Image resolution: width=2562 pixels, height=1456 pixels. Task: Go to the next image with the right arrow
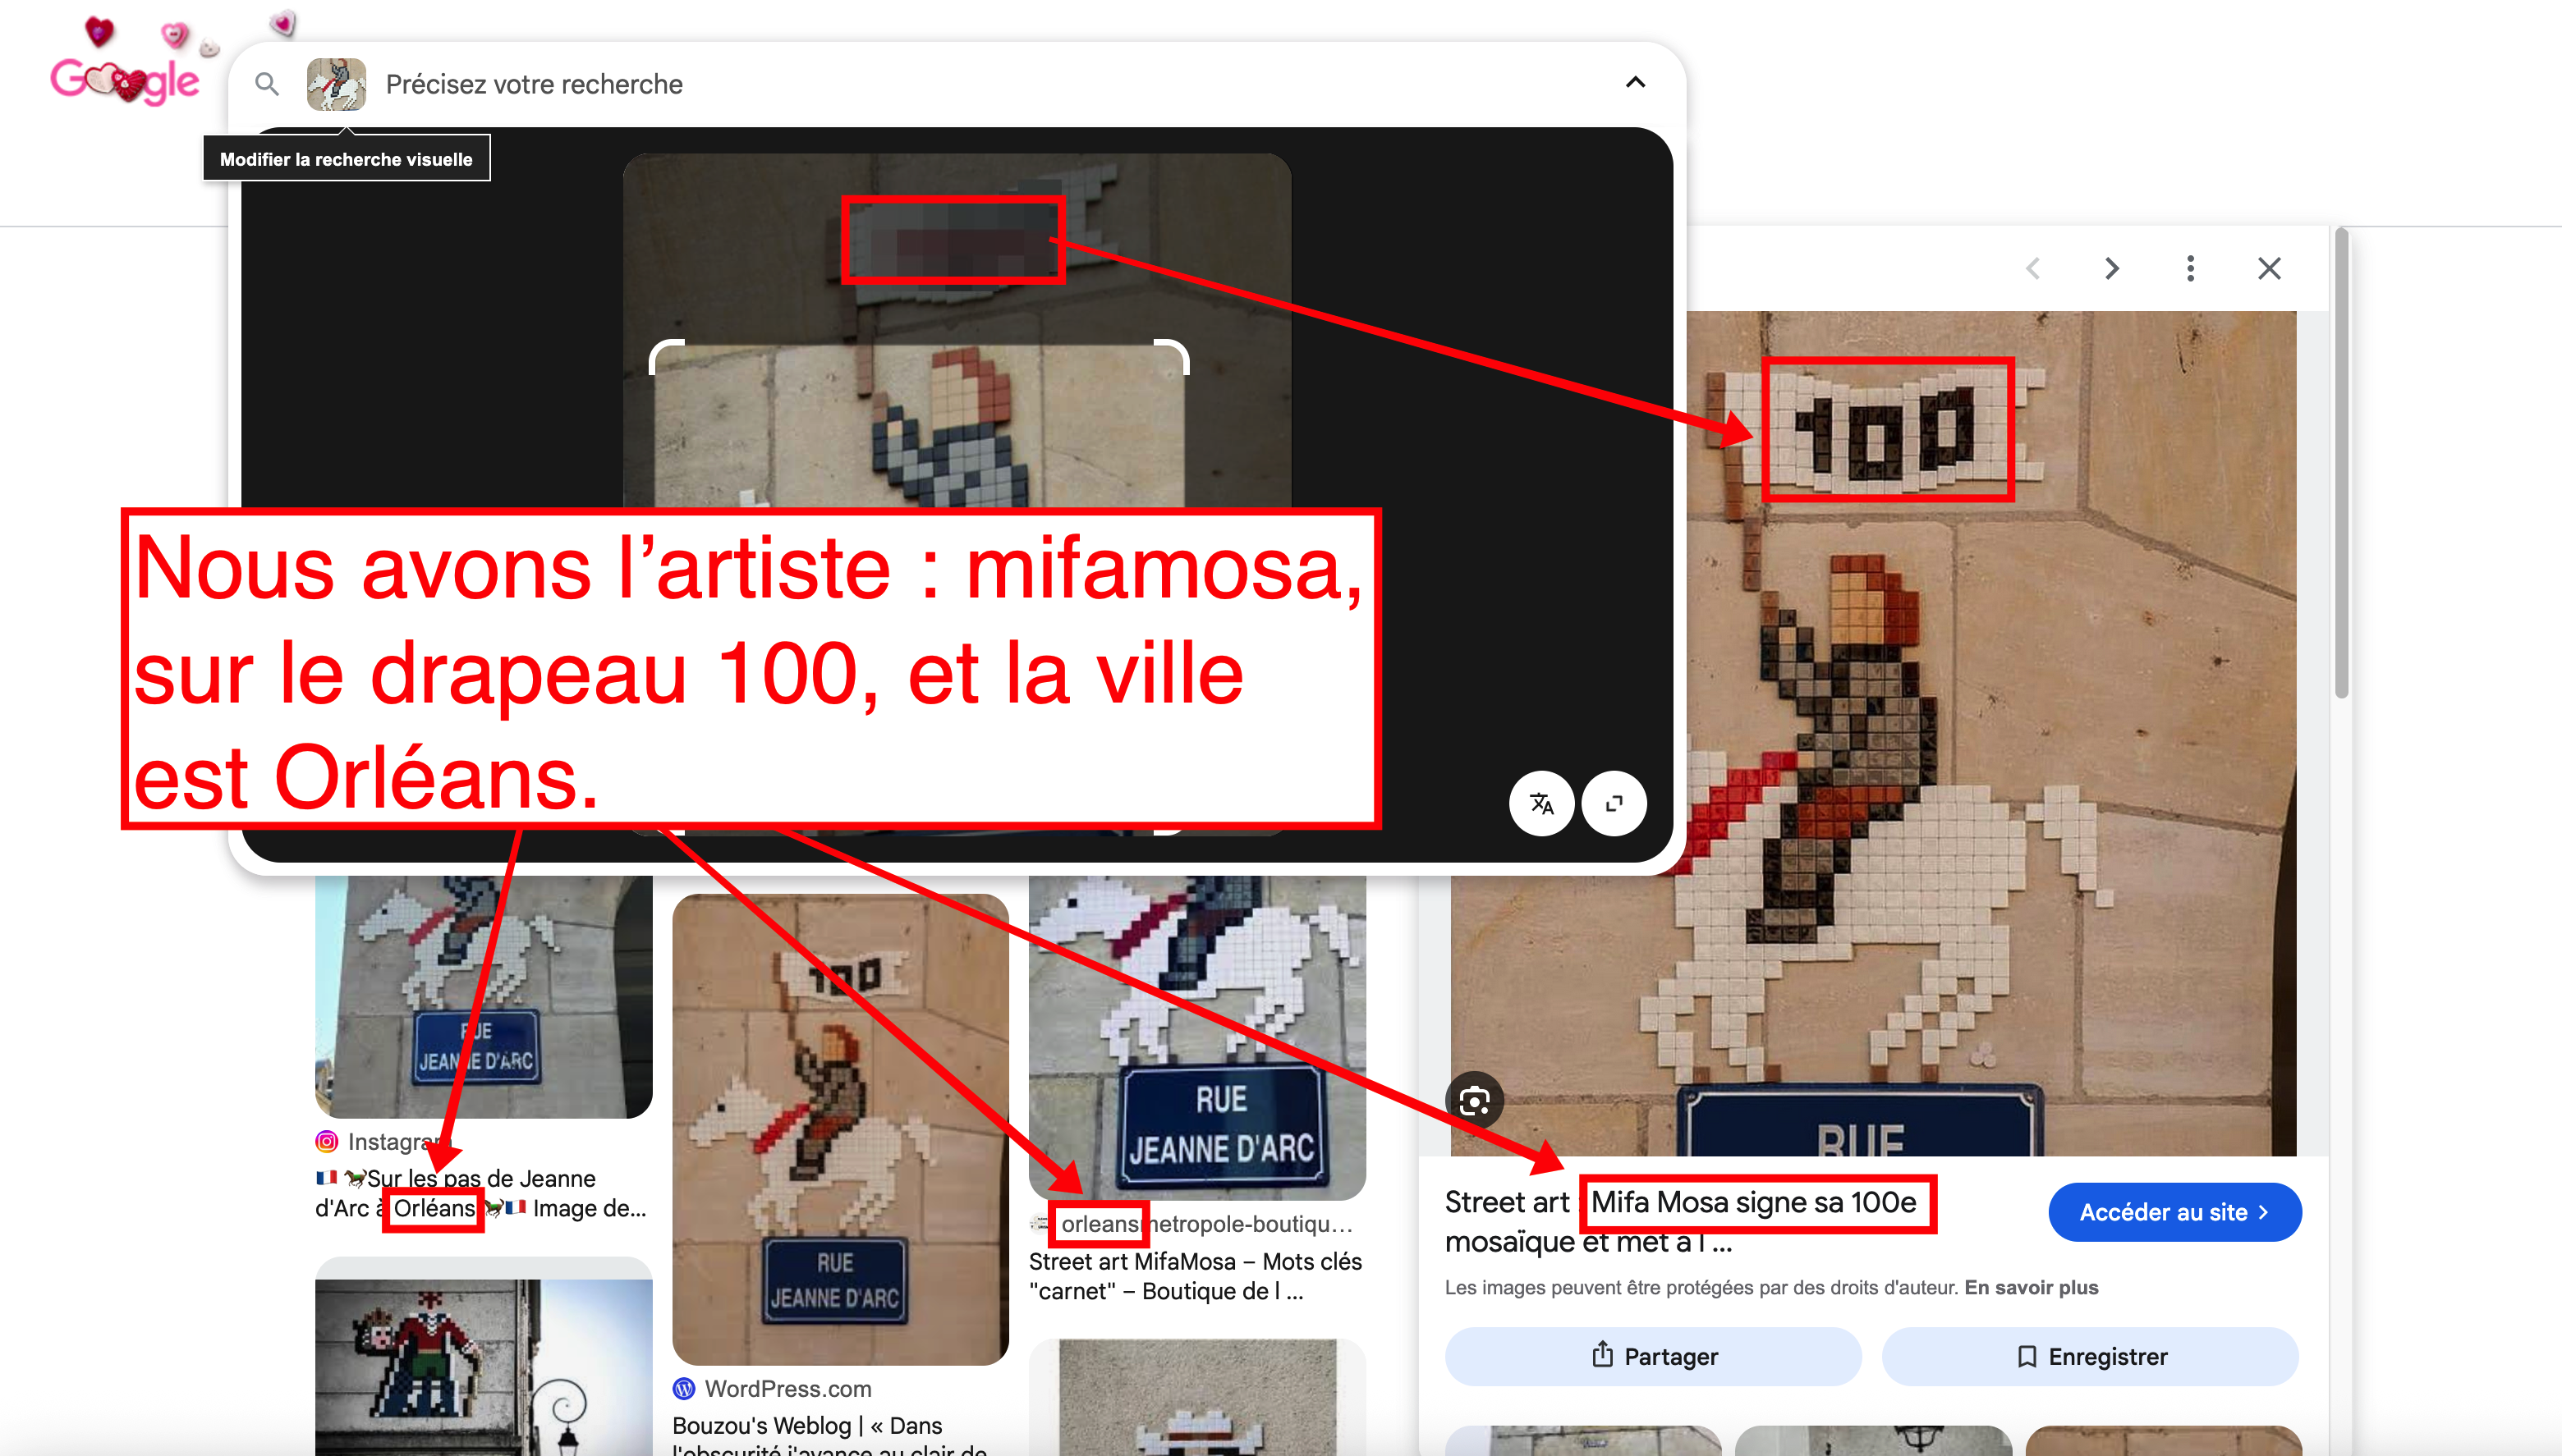click(x=2112, y=268)
